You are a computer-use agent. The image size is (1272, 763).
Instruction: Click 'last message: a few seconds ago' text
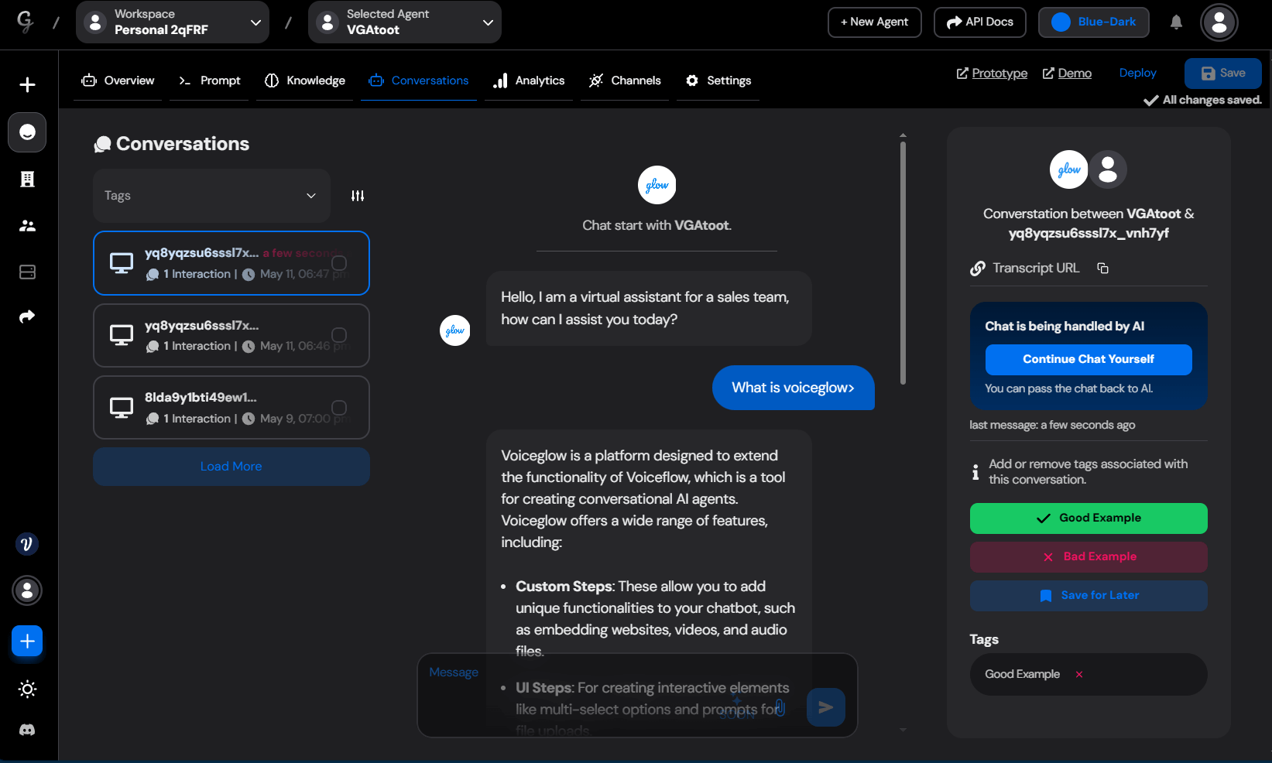(x=1052, y=425)
